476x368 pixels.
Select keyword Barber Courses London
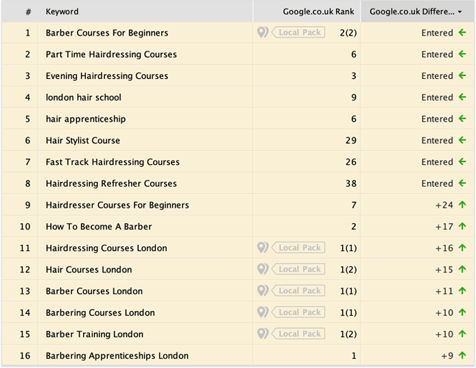pyautogui.click(x=94, y=291)
